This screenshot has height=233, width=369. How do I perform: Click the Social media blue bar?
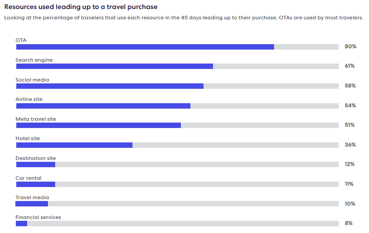point(110,86)
